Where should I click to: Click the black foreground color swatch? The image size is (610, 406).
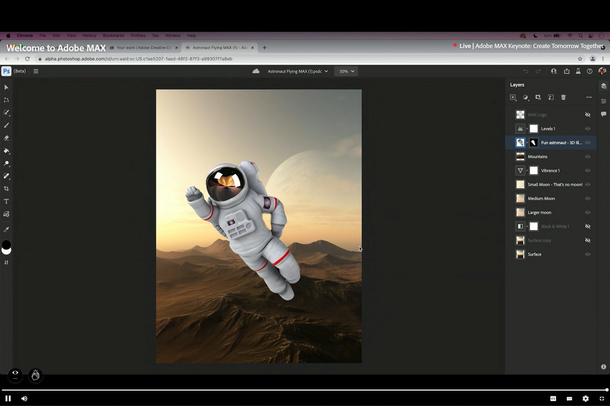[6, 244]
